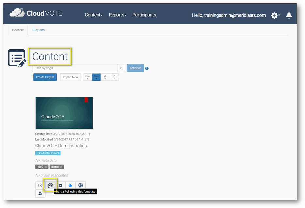
Task: Start a poll using this template
Action: pyautogui.click(x=50, y=185)
